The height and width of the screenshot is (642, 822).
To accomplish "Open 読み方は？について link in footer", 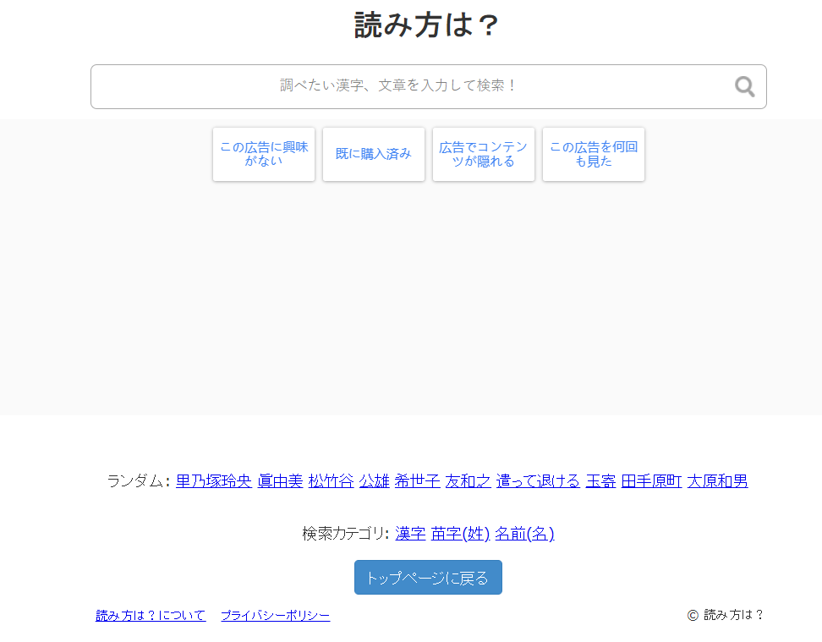I will point(151,615).
